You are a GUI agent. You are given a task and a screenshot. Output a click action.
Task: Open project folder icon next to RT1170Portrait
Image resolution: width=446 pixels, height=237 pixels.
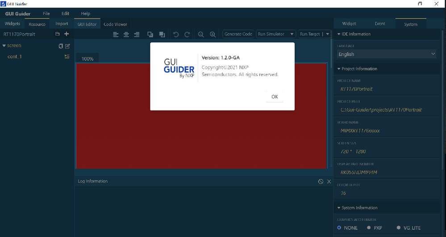click(x=58, y=34)
